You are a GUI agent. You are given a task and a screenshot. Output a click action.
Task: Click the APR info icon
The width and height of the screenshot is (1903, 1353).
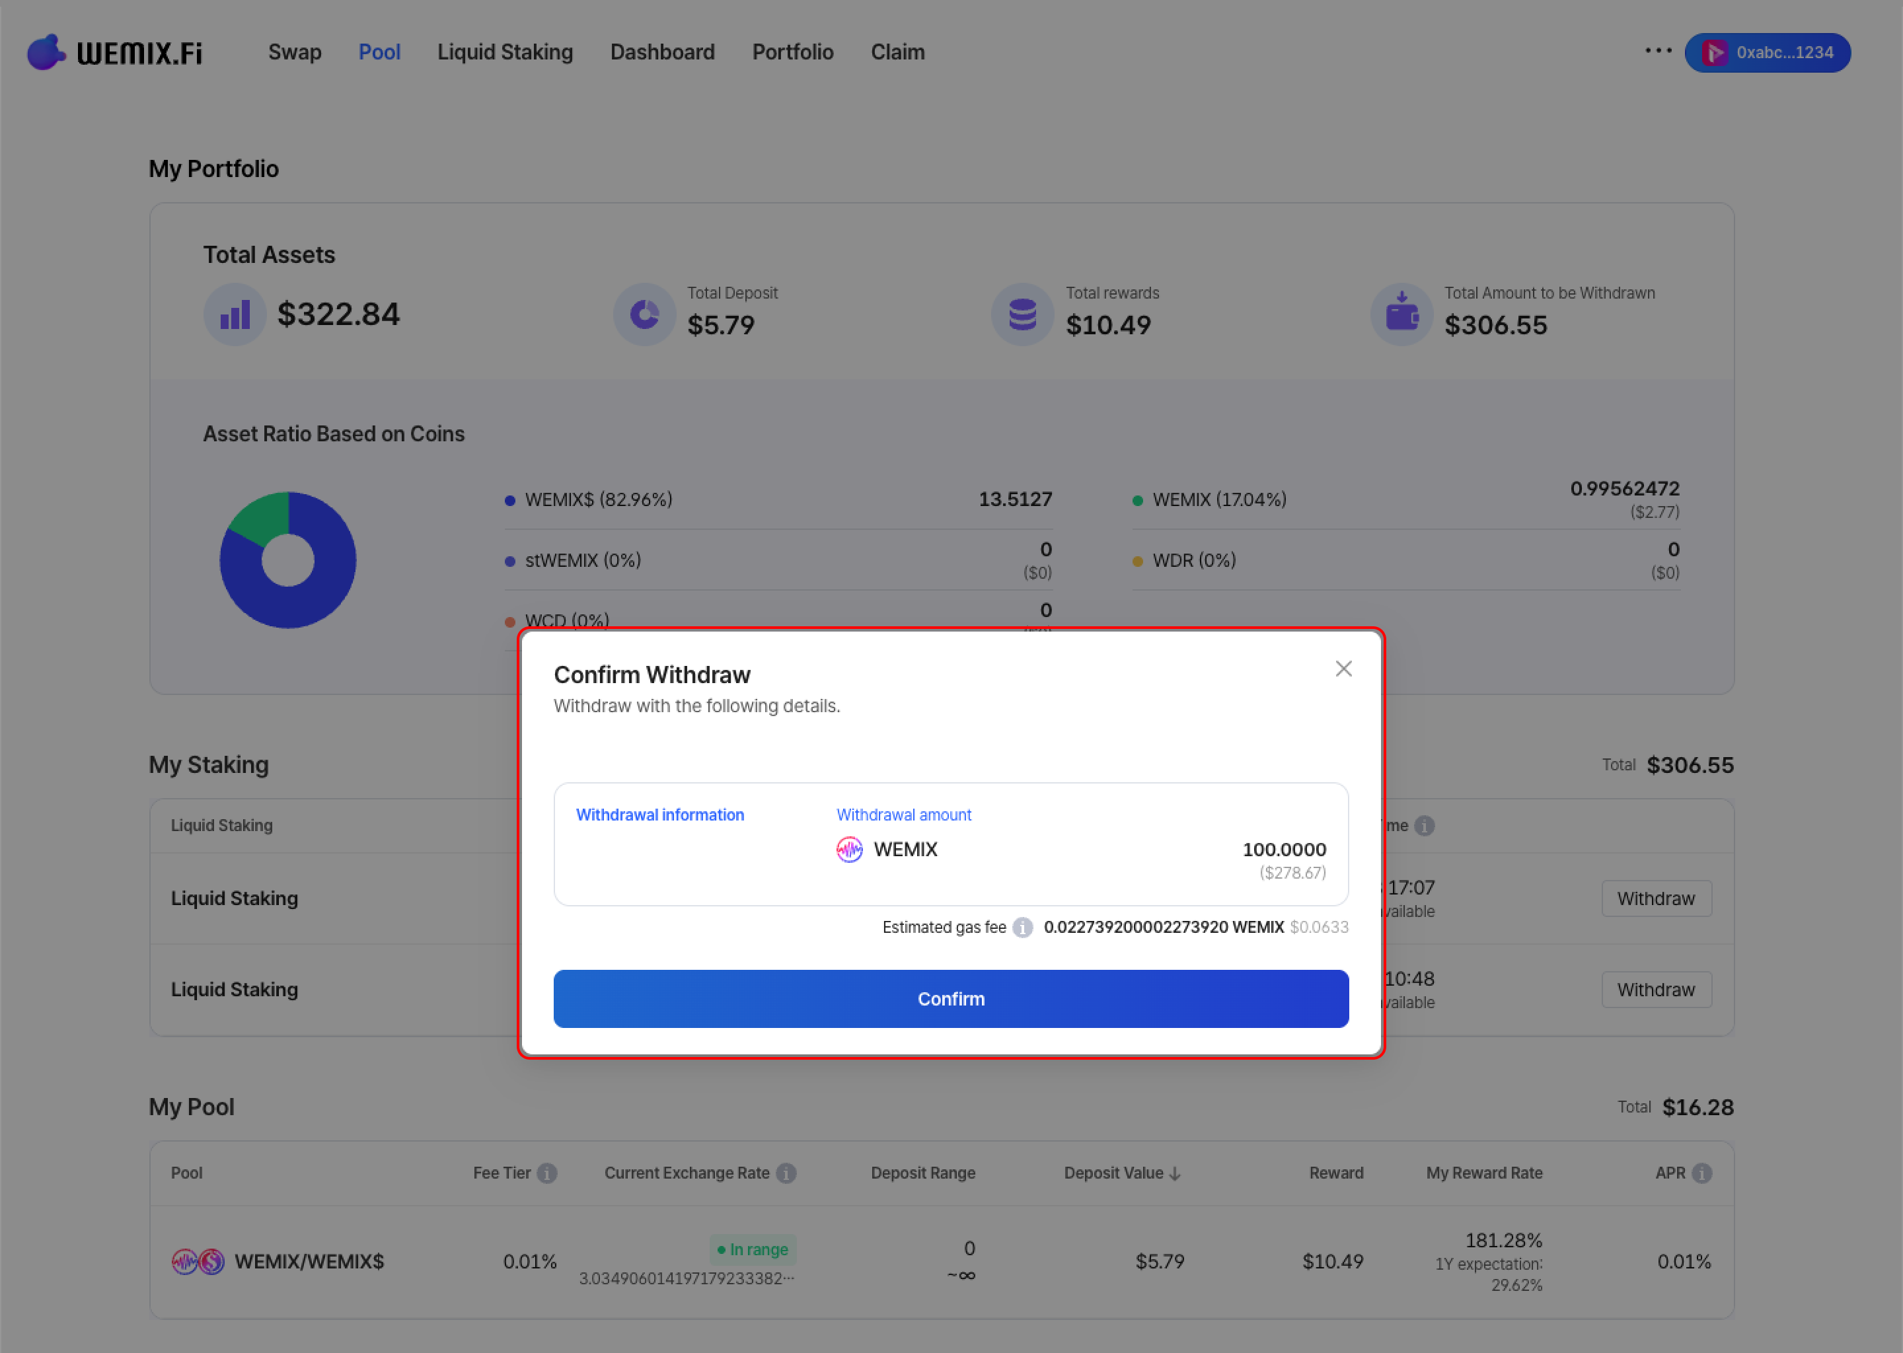1701,1173
